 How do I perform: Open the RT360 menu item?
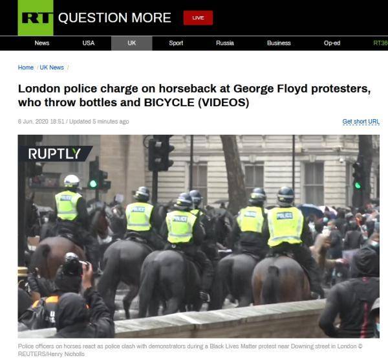coord(380,43)
